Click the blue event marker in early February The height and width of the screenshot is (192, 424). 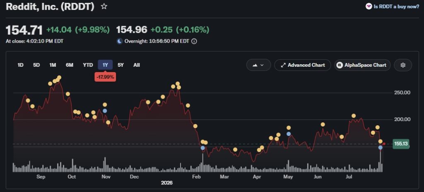[x=202, y=148]
